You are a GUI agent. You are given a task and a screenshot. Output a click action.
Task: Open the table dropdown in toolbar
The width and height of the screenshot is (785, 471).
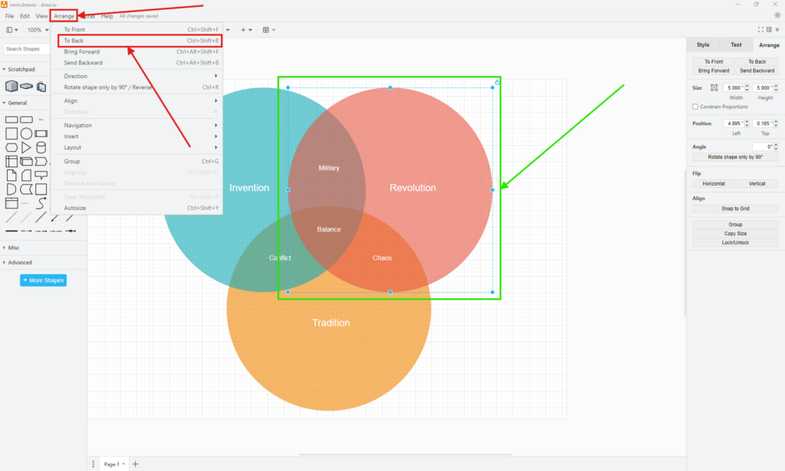(269, 30)
